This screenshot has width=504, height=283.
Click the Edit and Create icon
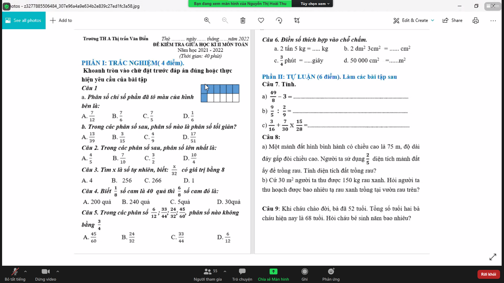click(x=396, y=20)
